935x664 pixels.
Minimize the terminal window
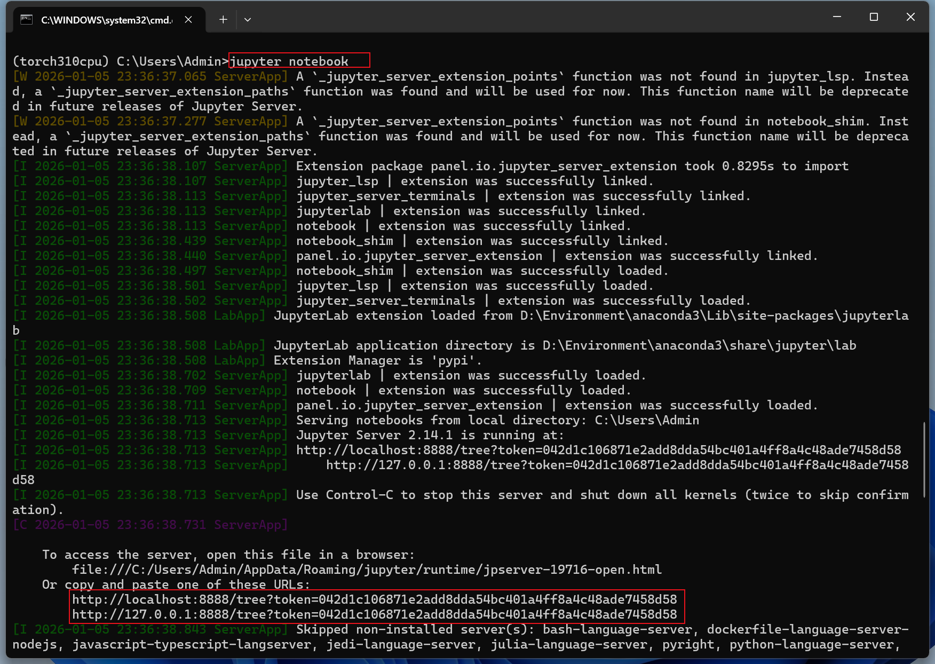tap(837, 17)
